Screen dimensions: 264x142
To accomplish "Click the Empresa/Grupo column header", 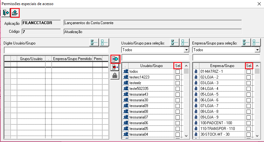I will tap(222, 66).
